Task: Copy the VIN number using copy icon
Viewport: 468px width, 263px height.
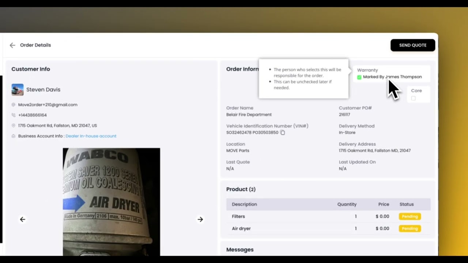Action: tap(283, 133)
